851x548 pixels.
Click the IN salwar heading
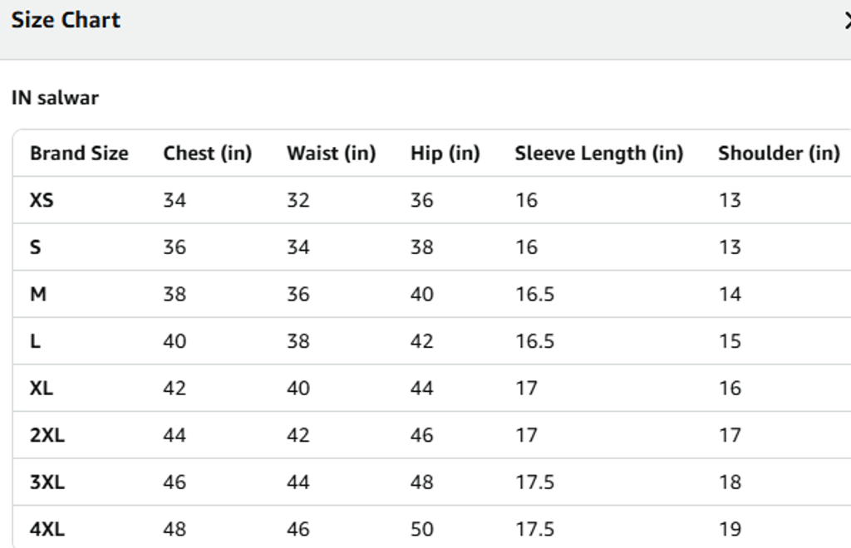[56, 98]
